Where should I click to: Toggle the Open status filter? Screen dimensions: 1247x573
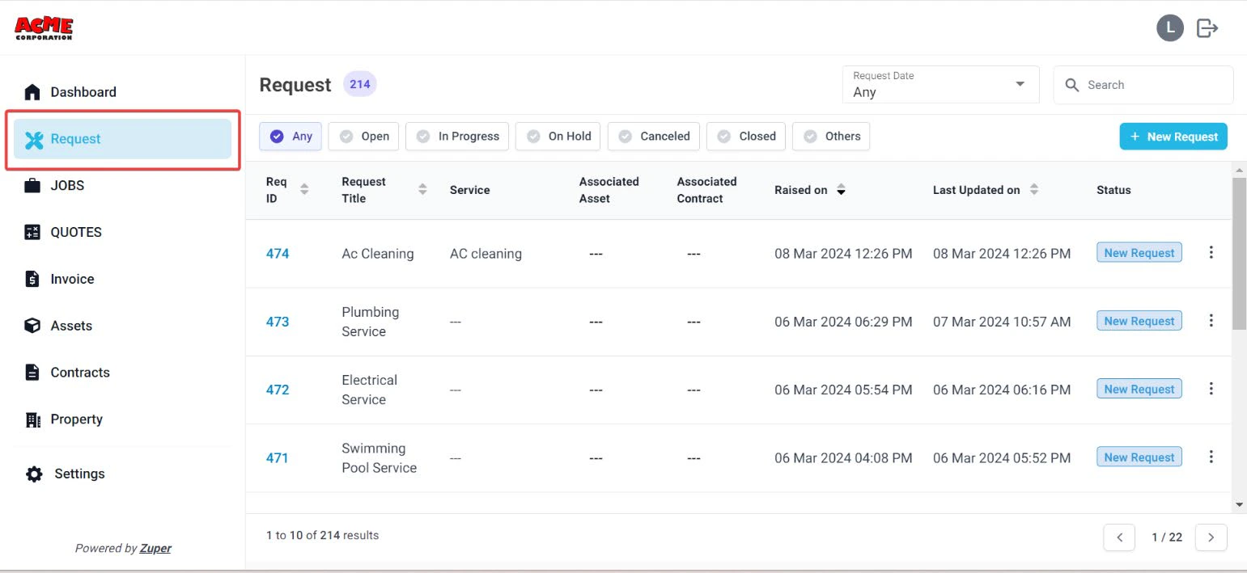coord(363,136)
